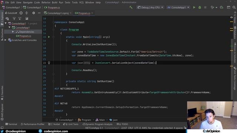Click the up-arrow icon in explorer toolbar
The image size is (237, 133).
click(14, 18)
